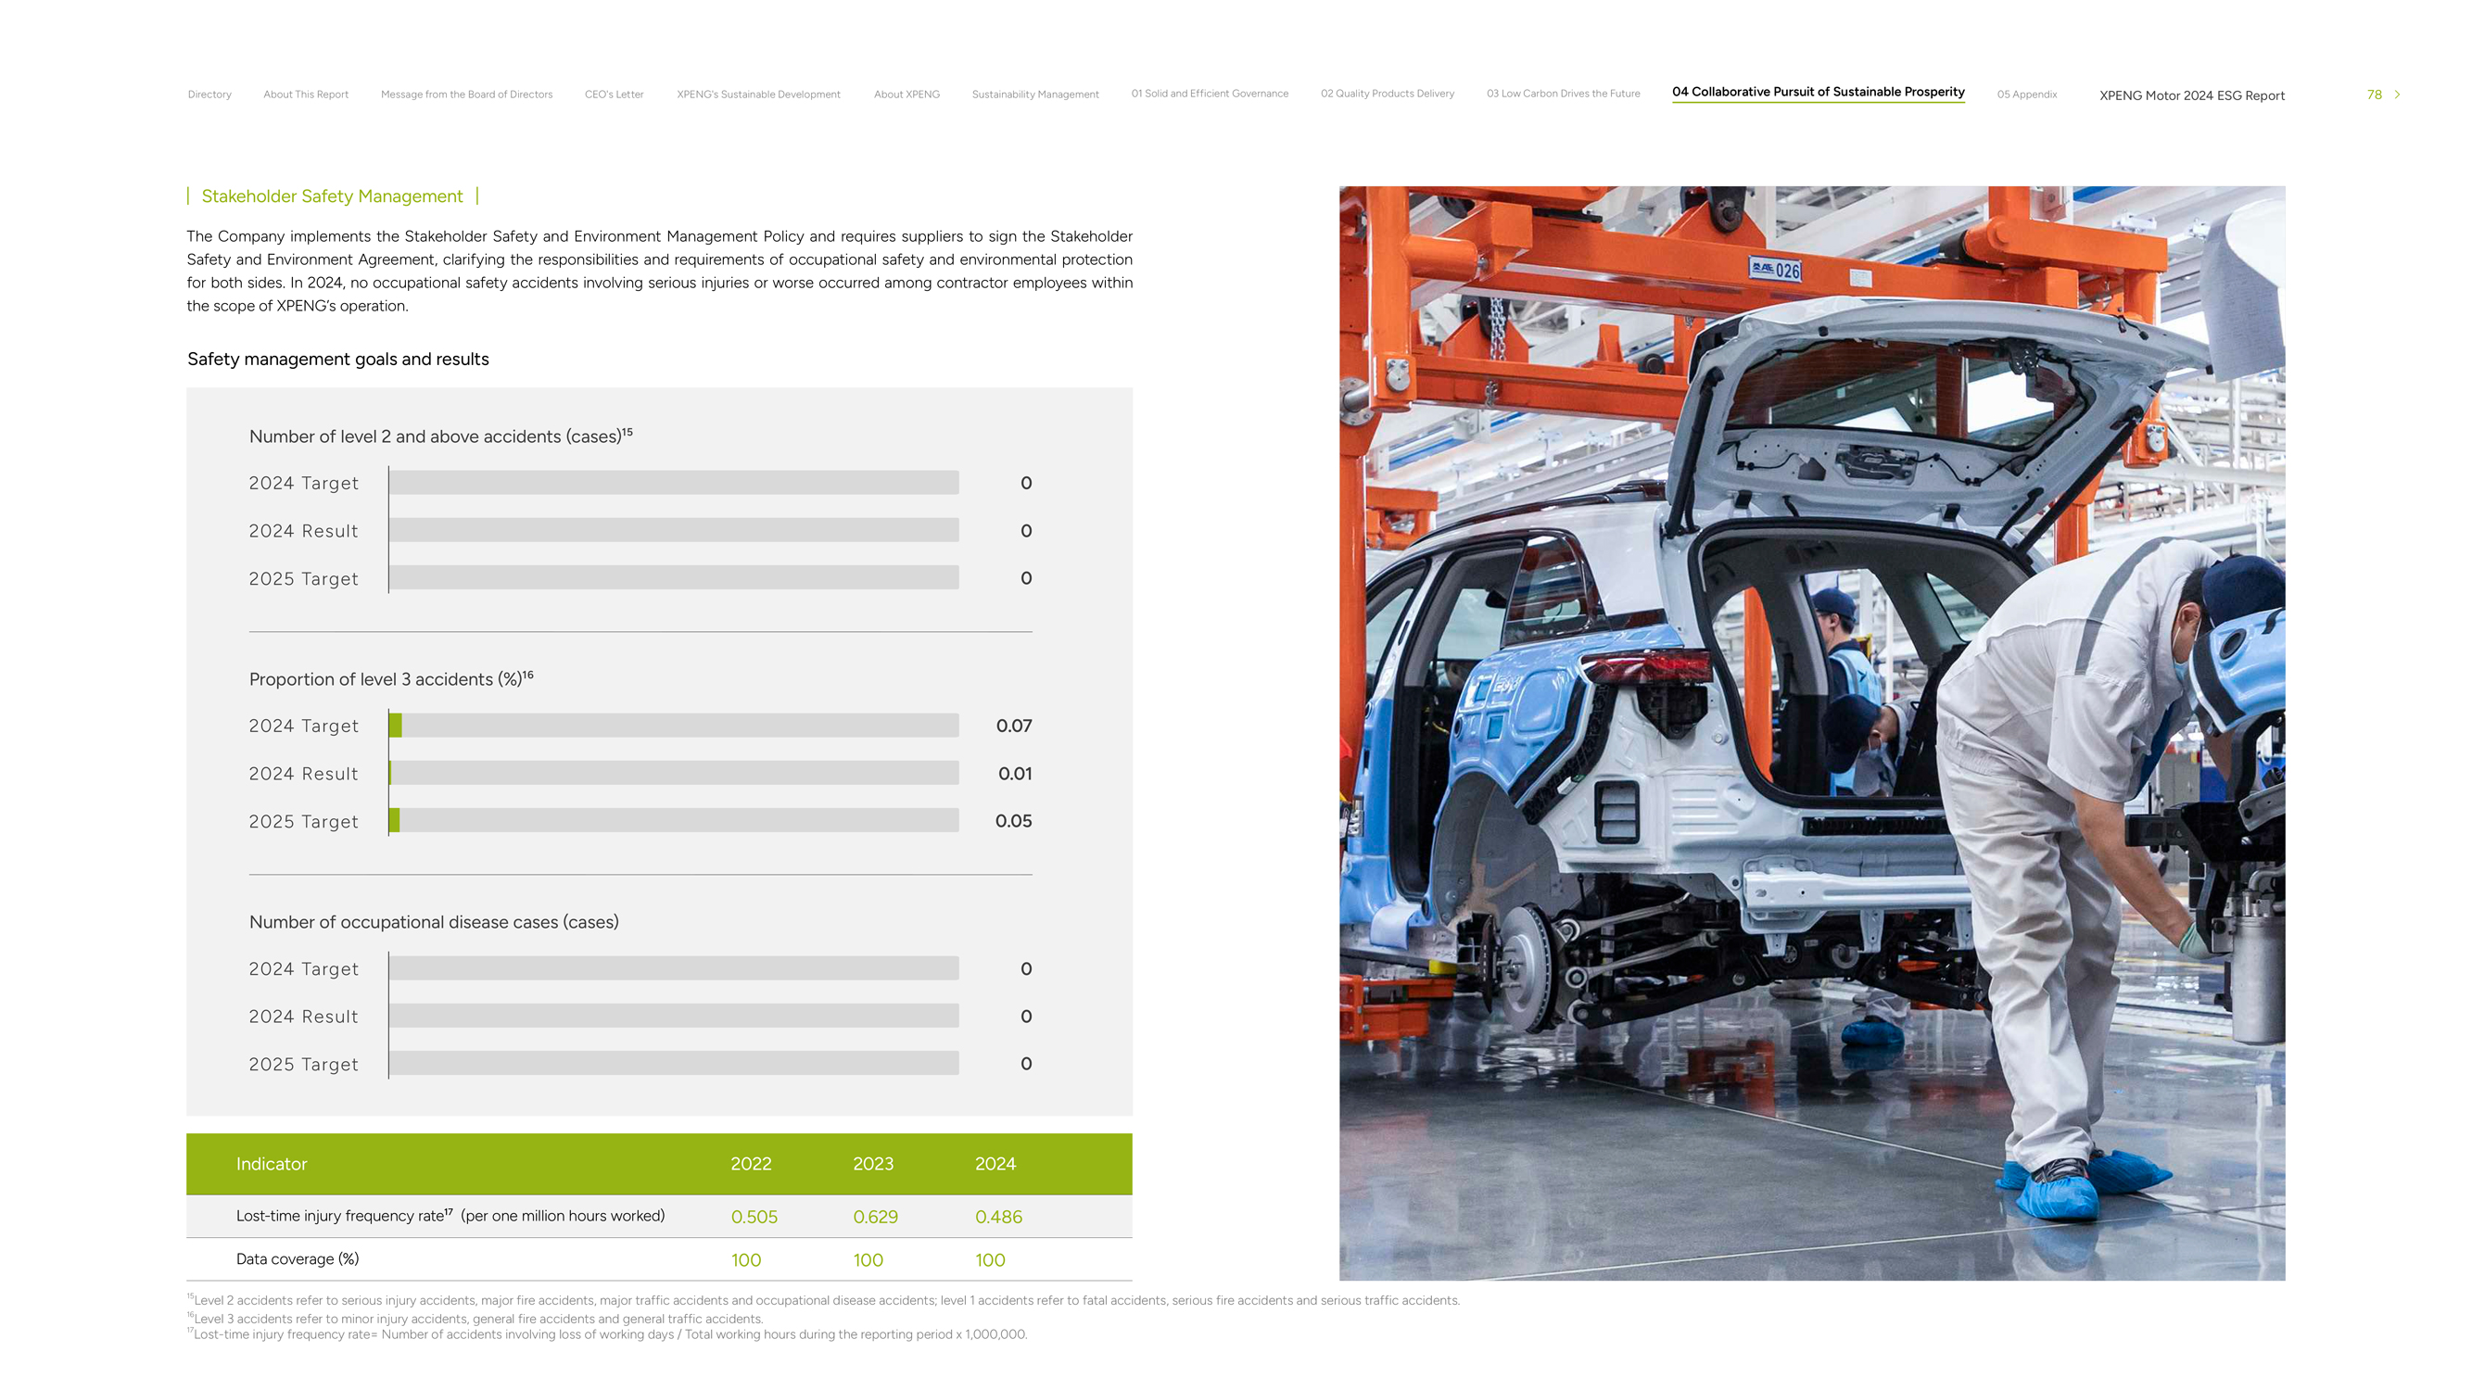Select Sustainability Management navigation item
This screenshot has width=2472, height=1390.
click(1034, 94)
